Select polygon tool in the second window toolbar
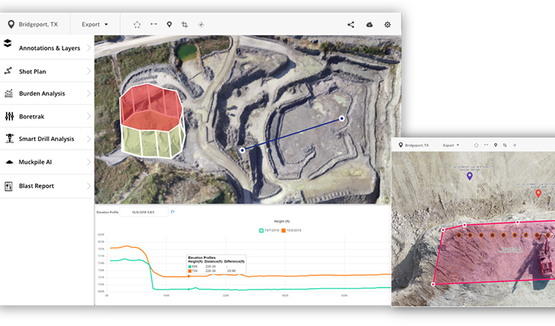Image resolution: width=555 pixels, height=326 pixels. 476,145
